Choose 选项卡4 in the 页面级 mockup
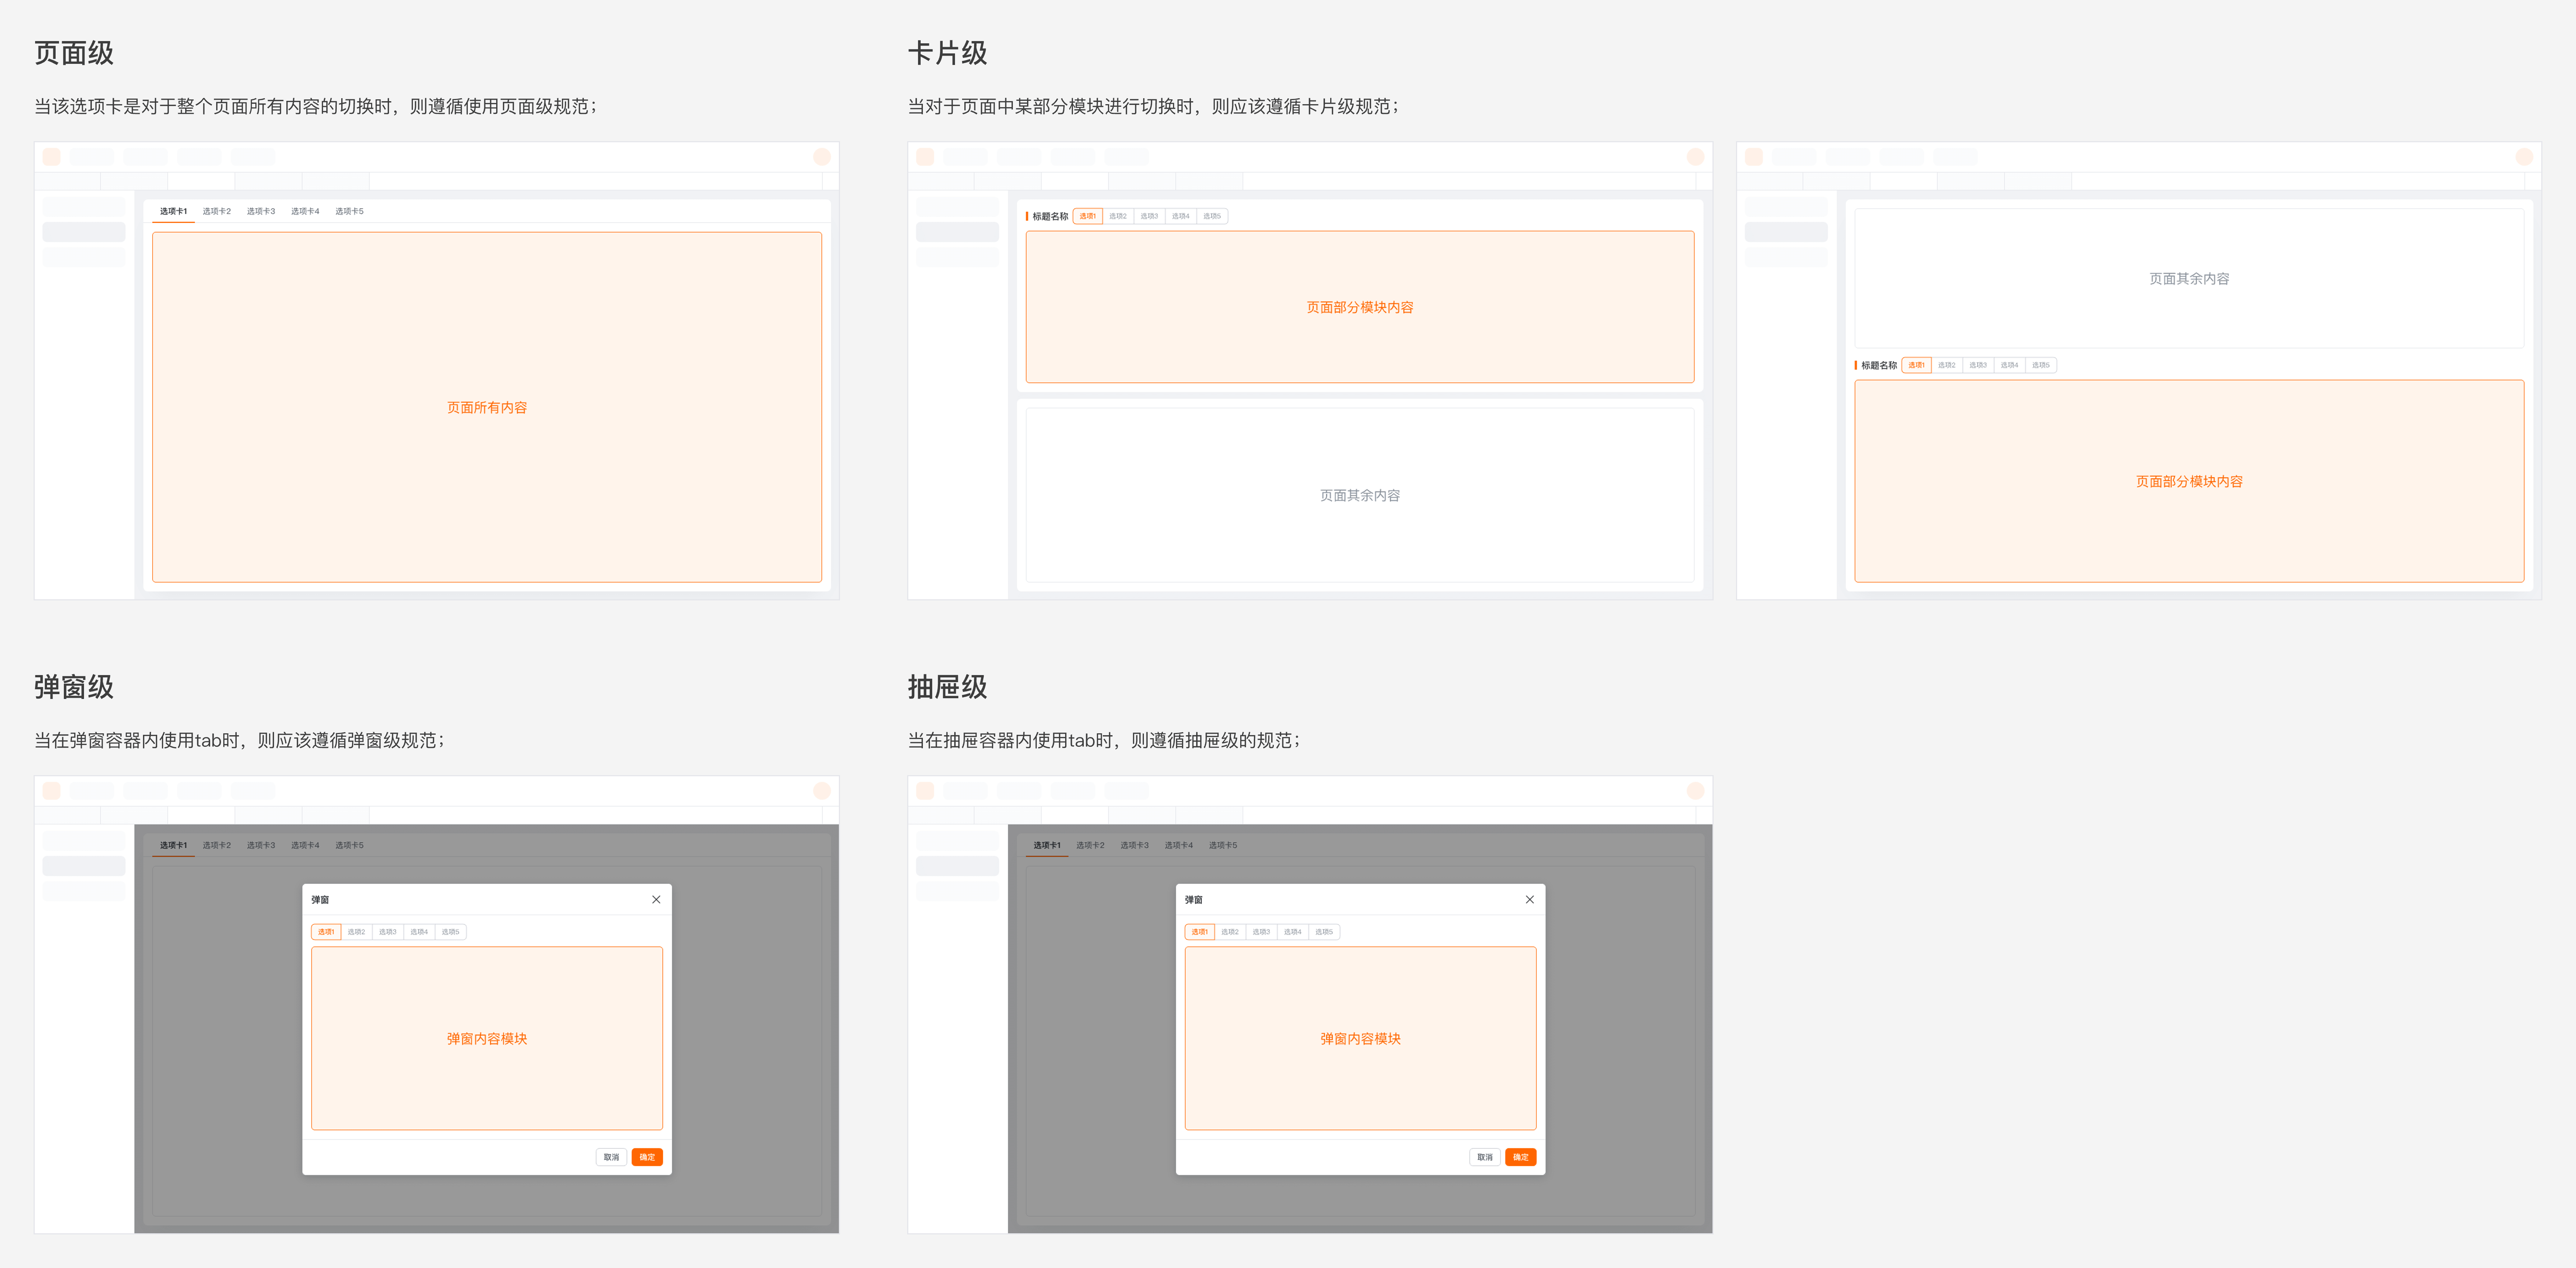 305,211
